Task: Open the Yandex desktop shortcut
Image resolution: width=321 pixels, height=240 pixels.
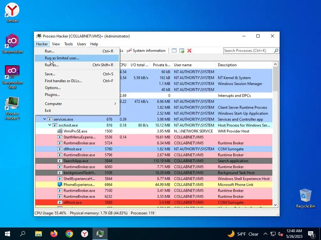Action: [x=12, y=12]
